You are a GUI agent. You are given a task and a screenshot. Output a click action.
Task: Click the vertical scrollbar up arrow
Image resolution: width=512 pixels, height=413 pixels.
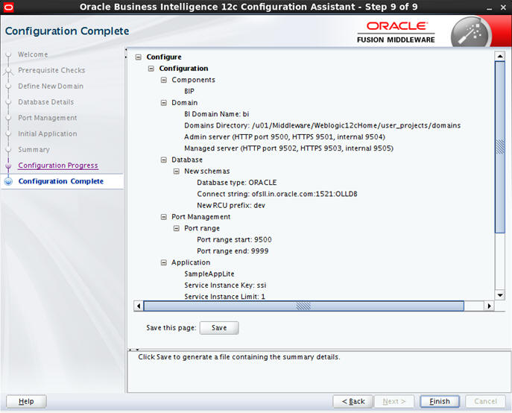500,56
